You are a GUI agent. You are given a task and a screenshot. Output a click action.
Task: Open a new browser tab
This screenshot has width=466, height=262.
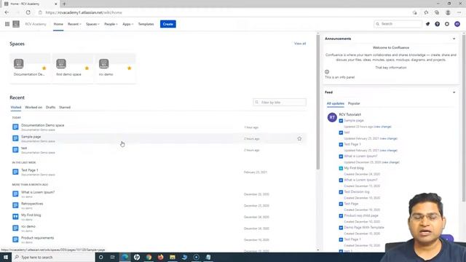[x=64, y=4]
